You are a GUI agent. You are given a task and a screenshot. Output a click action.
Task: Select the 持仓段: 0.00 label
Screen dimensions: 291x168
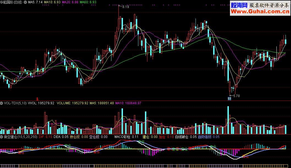pos(79,137)
